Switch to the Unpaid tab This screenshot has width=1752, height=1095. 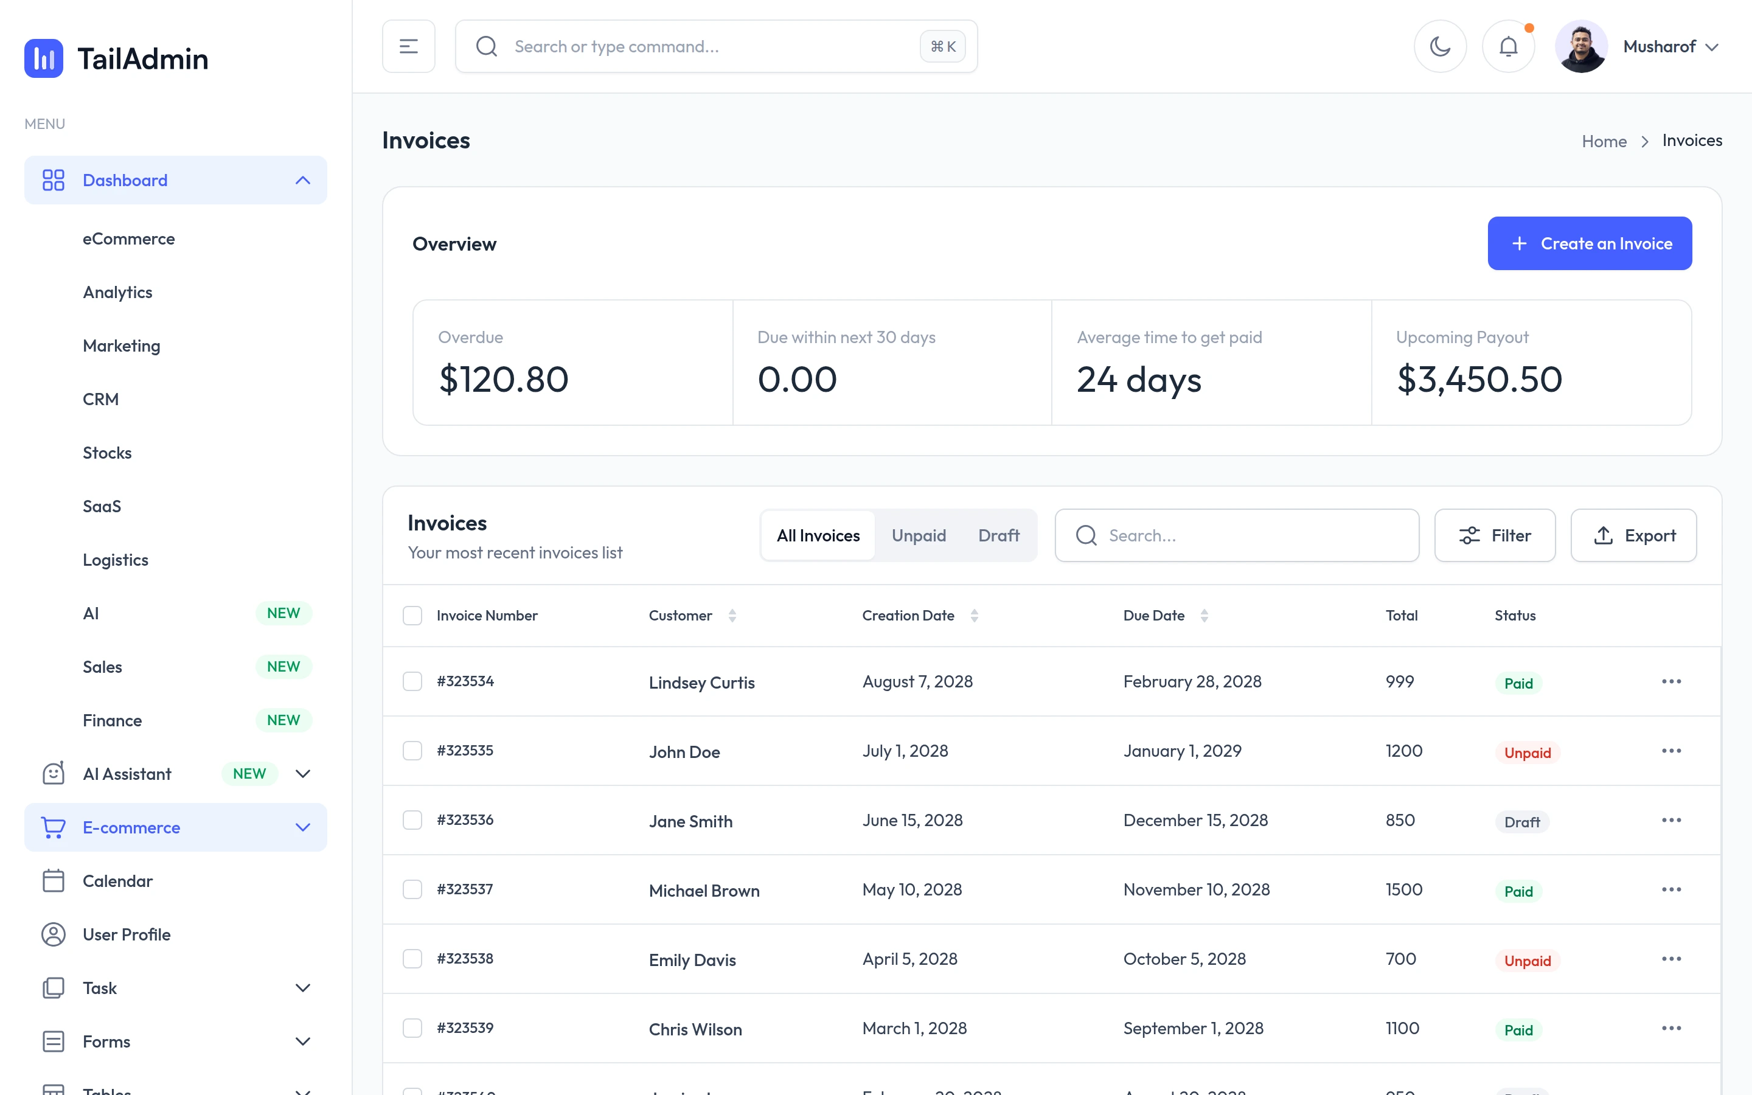click(x=919, y=535)
